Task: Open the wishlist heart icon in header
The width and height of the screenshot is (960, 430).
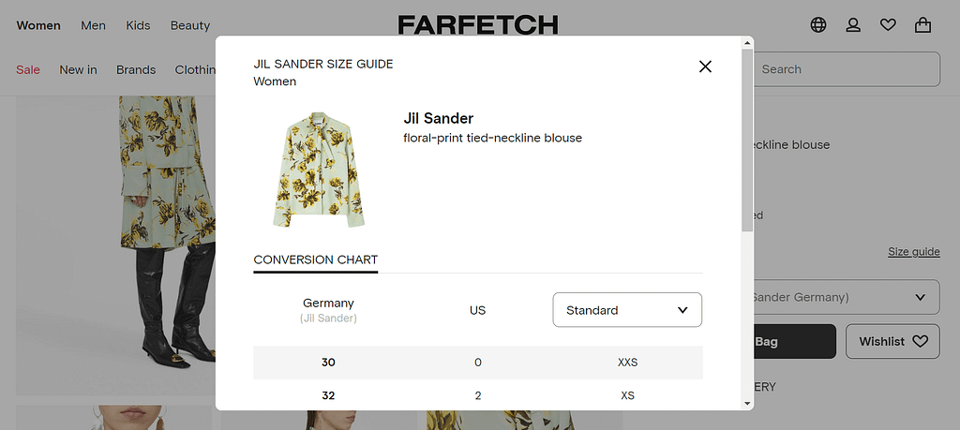Action: 888,25
